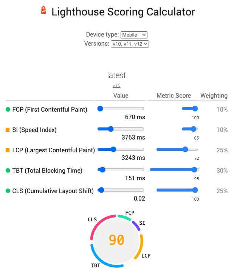
Task: Open the v10 version link
Action: click(x=116, y=85)
